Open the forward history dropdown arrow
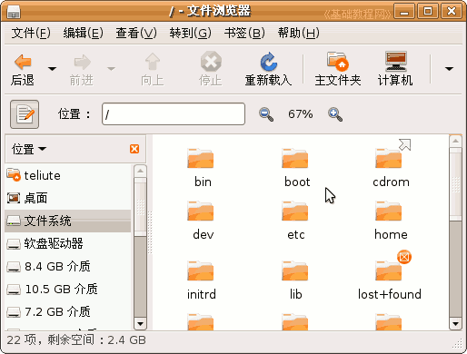This screenshot has width=467, height=354. tap(111, 69)
